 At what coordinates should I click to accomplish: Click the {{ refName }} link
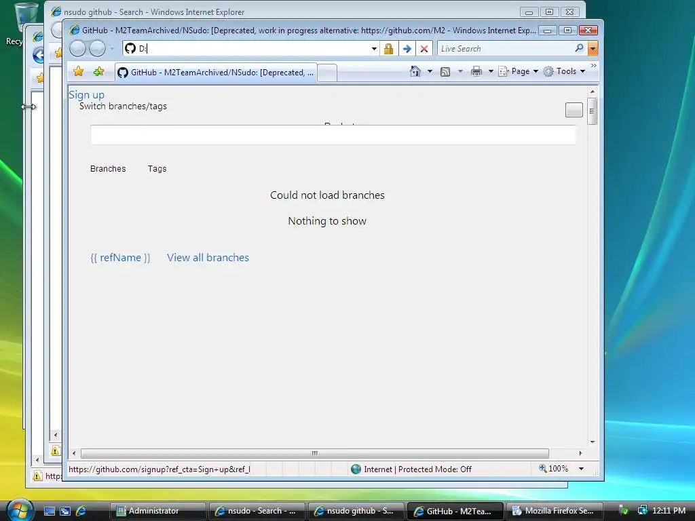[120, 258]
